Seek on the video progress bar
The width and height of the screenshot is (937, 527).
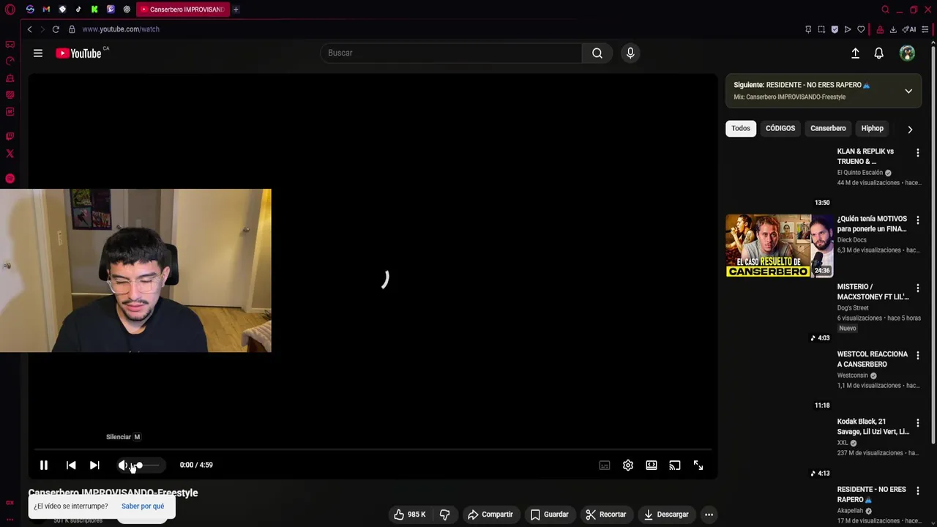tap(373, 449)
